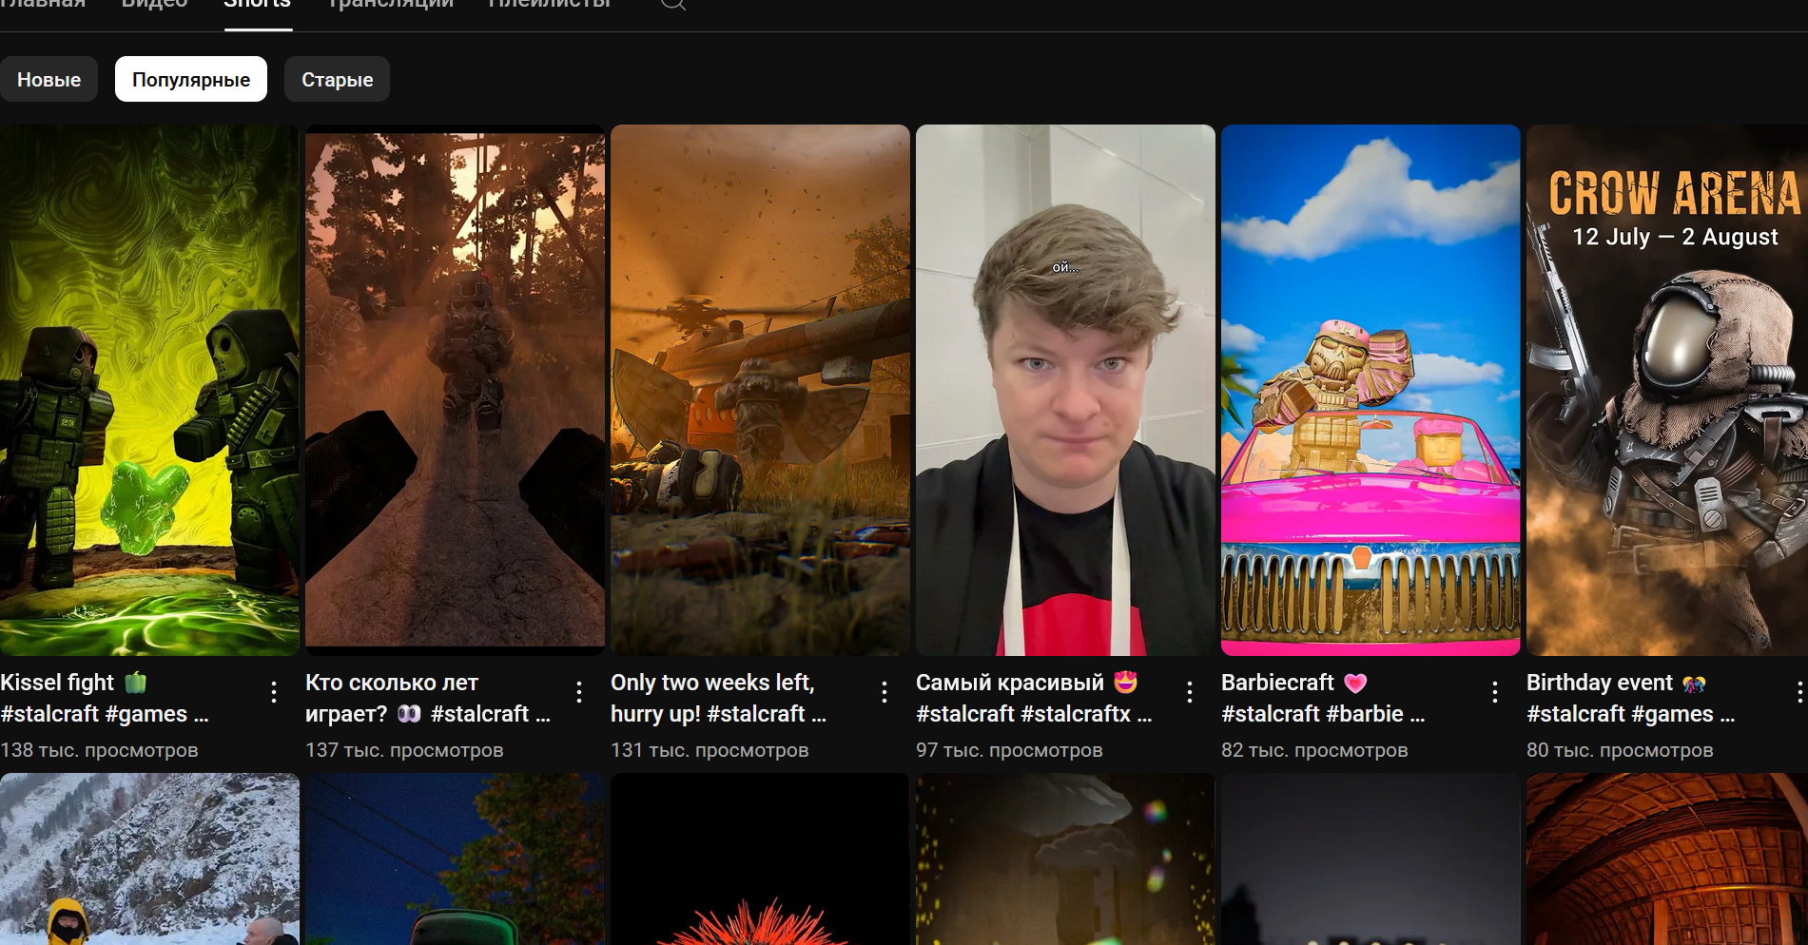Select the Новые sort chip
The image size is (1808, 945).
tap(49, 79)
